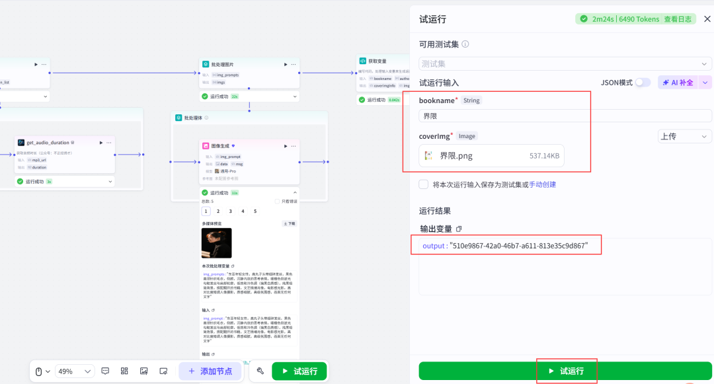
Task: Click the auto-layout grid icon in bottom toolbar
Action: [x=124, y=371]
